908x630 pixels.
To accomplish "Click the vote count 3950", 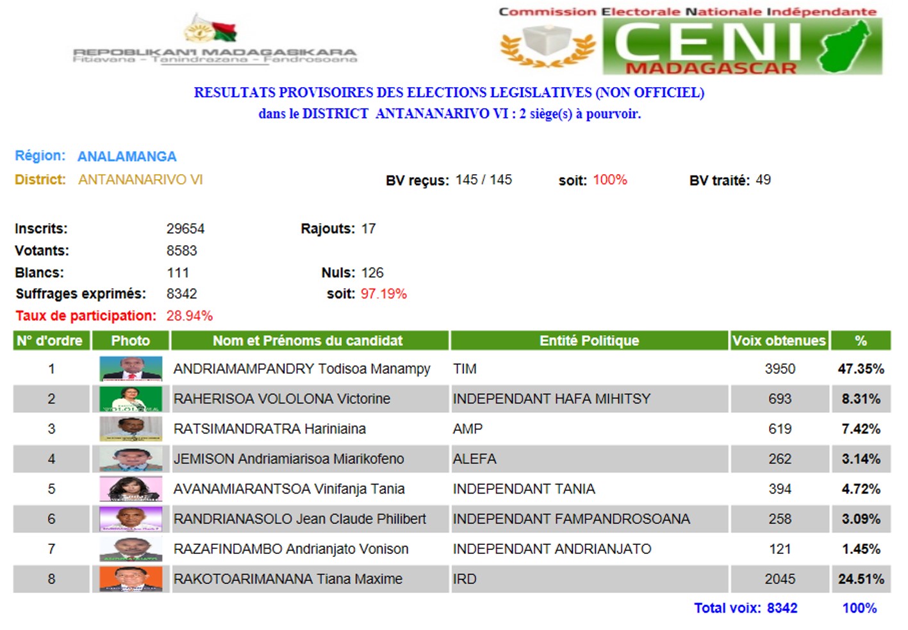I will [x=780, y=369].
